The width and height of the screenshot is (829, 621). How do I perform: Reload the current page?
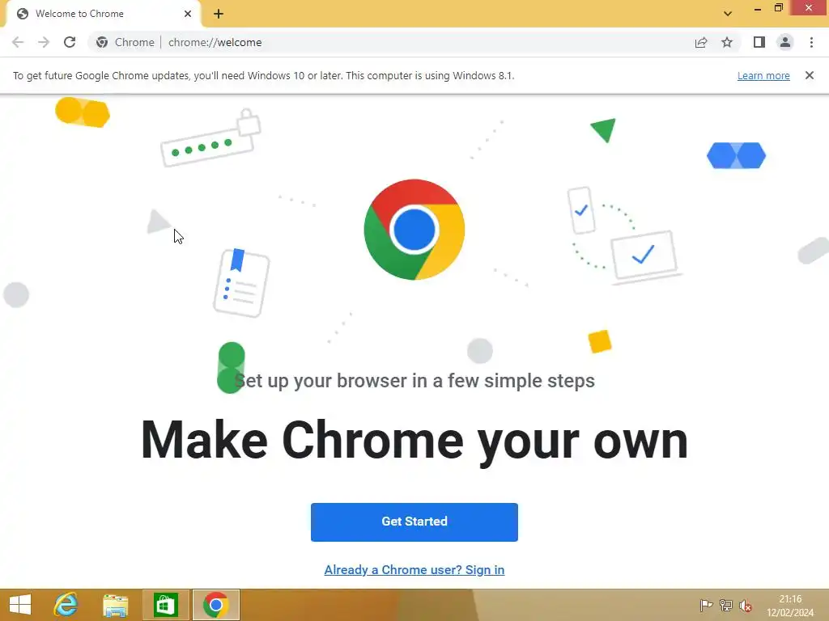coord(70,42)
